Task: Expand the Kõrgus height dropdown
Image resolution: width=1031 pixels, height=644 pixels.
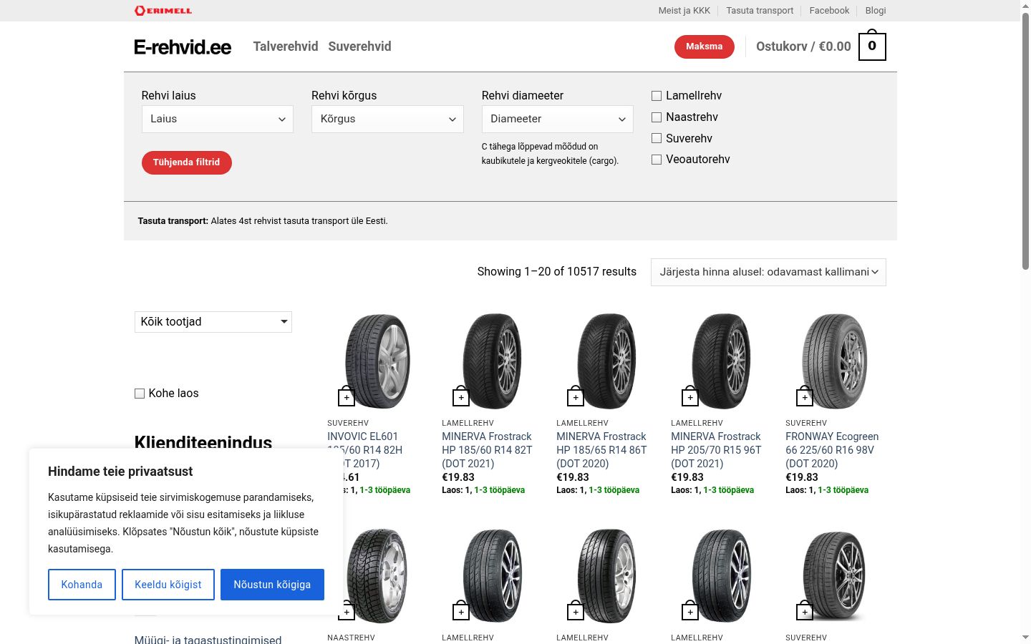Action: click(387, 119)
